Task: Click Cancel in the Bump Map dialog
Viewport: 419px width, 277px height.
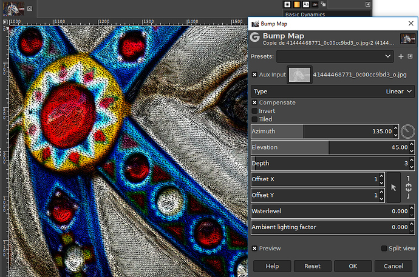Action: tap(393, 266)
